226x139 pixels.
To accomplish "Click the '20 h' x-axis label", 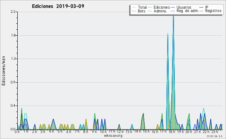I will (189, 132).
